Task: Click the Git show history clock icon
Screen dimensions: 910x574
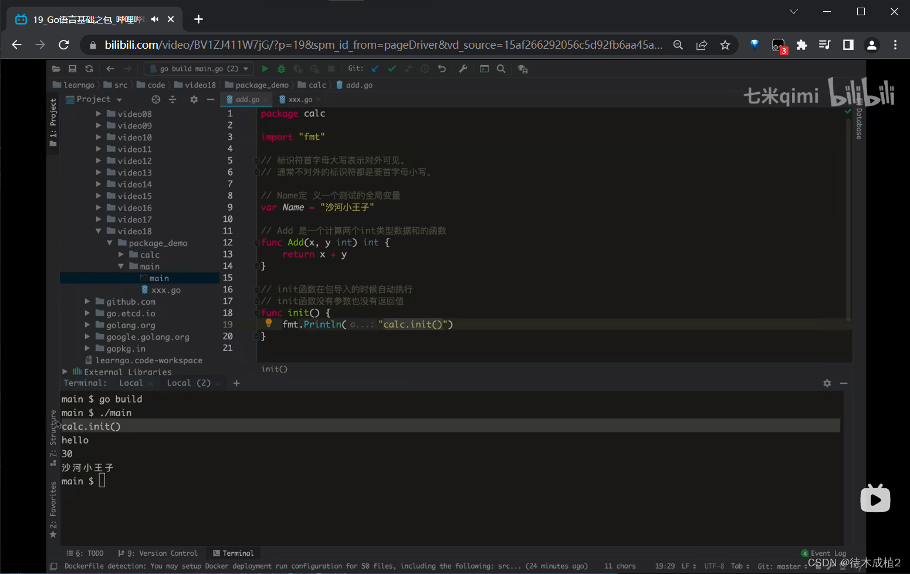Action: coord(425,69)
